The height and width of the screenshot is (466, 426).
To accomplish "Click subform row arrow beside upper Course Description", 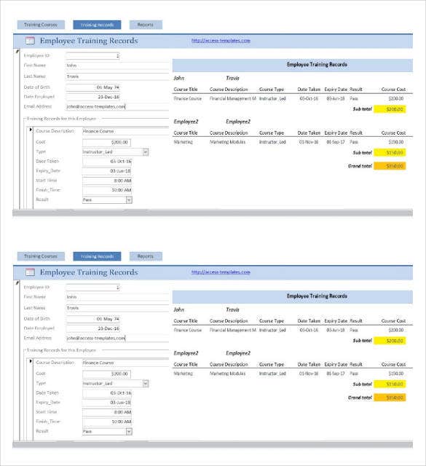I will coord(31,130).
